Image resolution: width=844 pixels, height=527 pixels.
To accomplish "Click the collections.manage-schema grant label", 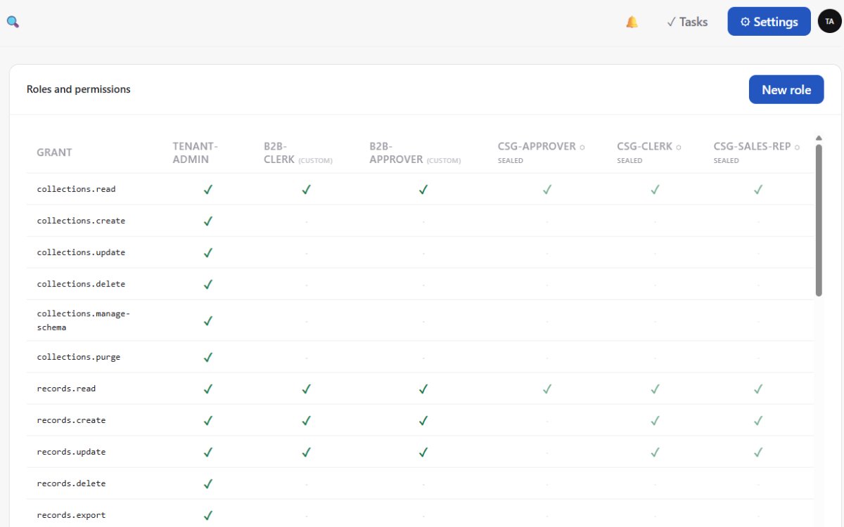I will [84, 320].
